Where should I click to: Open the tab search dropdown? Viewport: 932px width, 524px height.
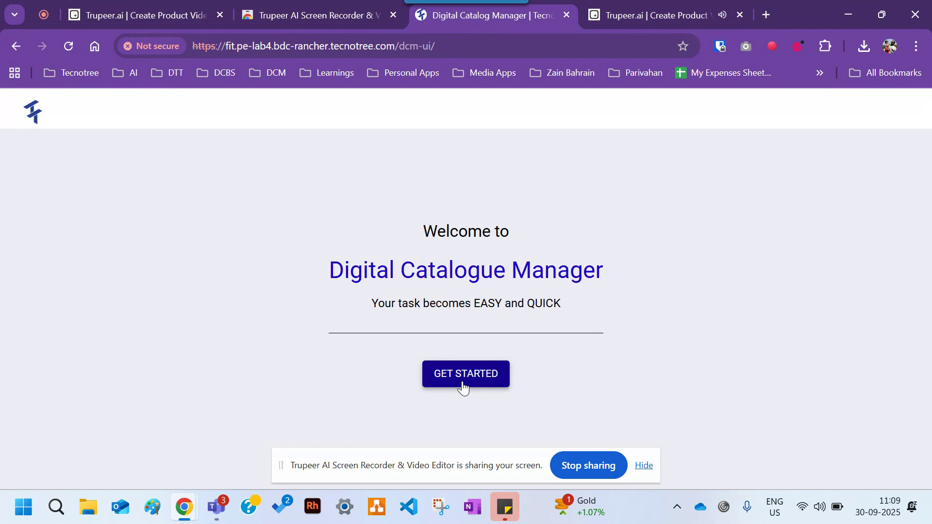pyautogui.click(x=14, y=14)
